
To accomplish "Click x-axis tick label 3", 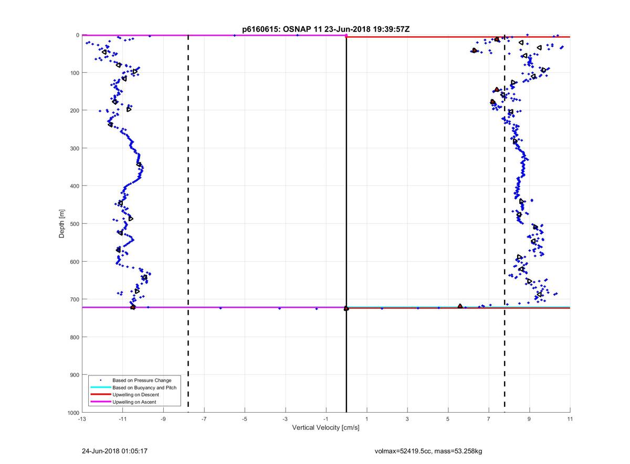I will point(407,419).
